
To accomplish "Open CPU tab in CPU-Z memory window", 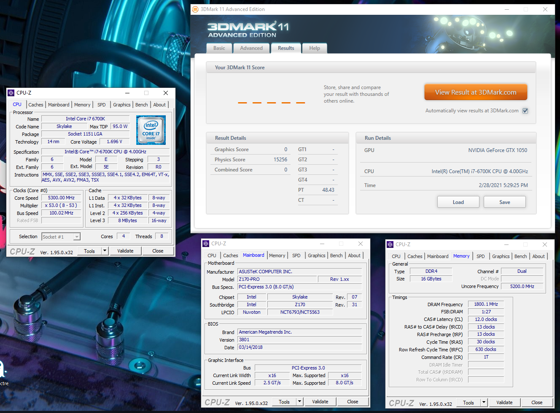I will tap(396, 256).
